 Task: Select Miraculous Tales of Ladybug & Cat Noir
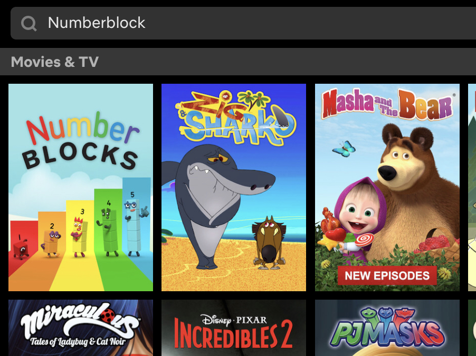[x=81, y=328]
